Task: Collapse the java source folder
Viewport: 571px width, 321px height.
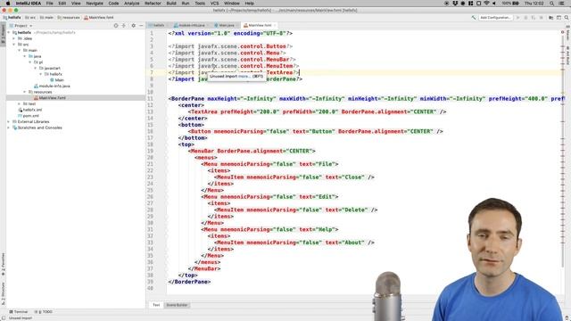Action: coord(25,56)
